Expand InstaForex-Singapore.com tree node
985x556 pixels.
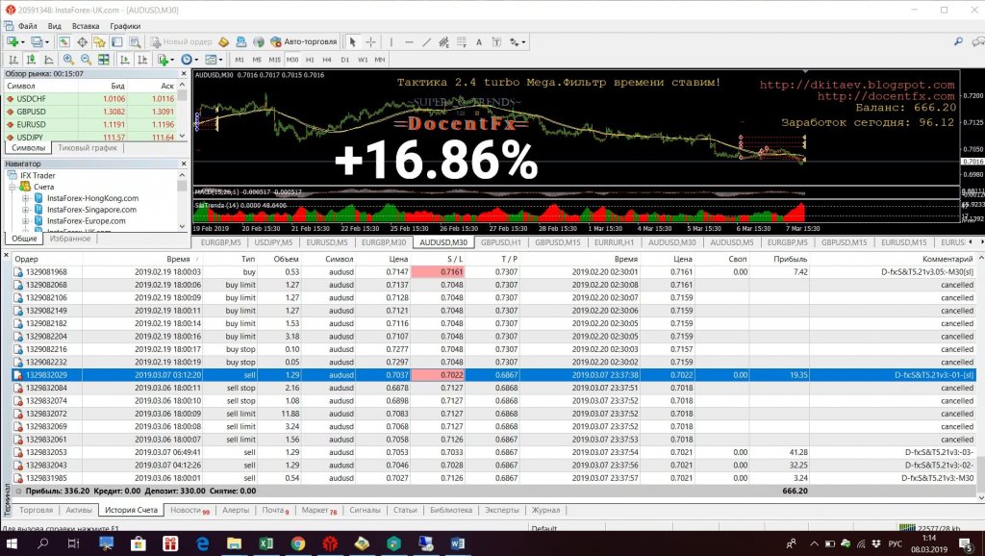[26, 210]
